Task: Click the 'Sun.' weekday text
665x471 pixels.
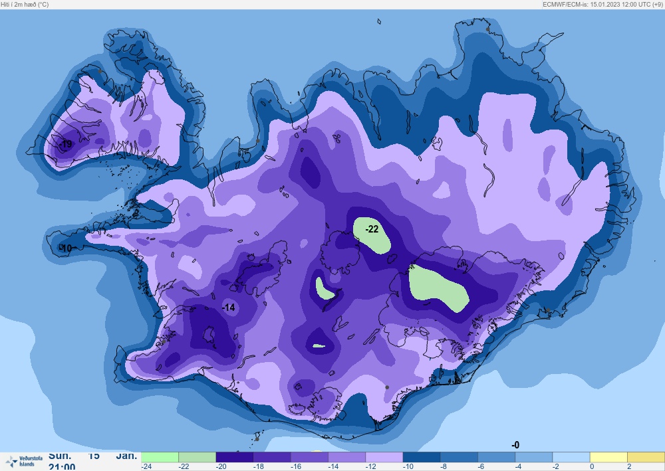Action: pyautogui.click(x=60, y=456)
